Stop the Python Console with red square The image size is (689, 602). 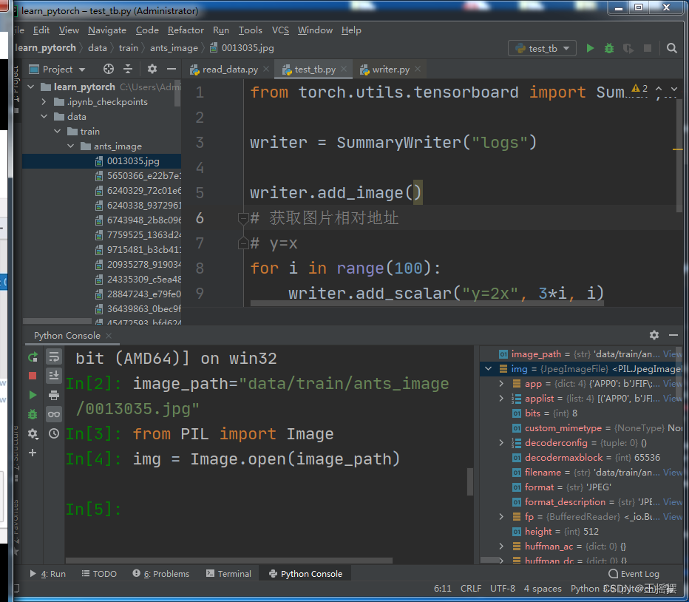coord(33,376)
